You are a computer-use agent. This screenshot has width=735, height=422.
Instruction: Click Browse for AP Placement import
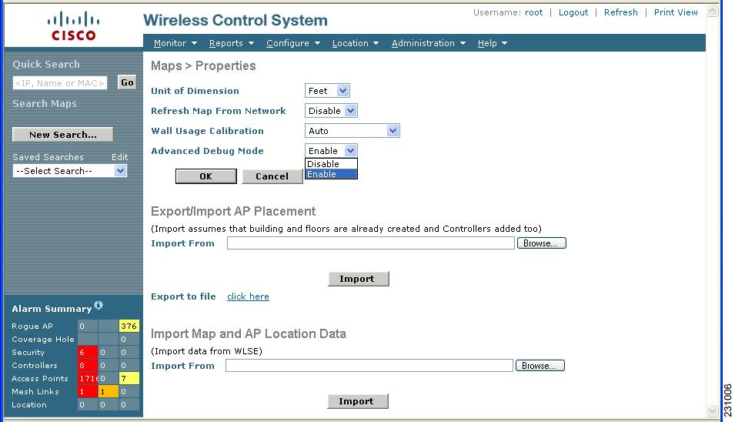[541, 243]
